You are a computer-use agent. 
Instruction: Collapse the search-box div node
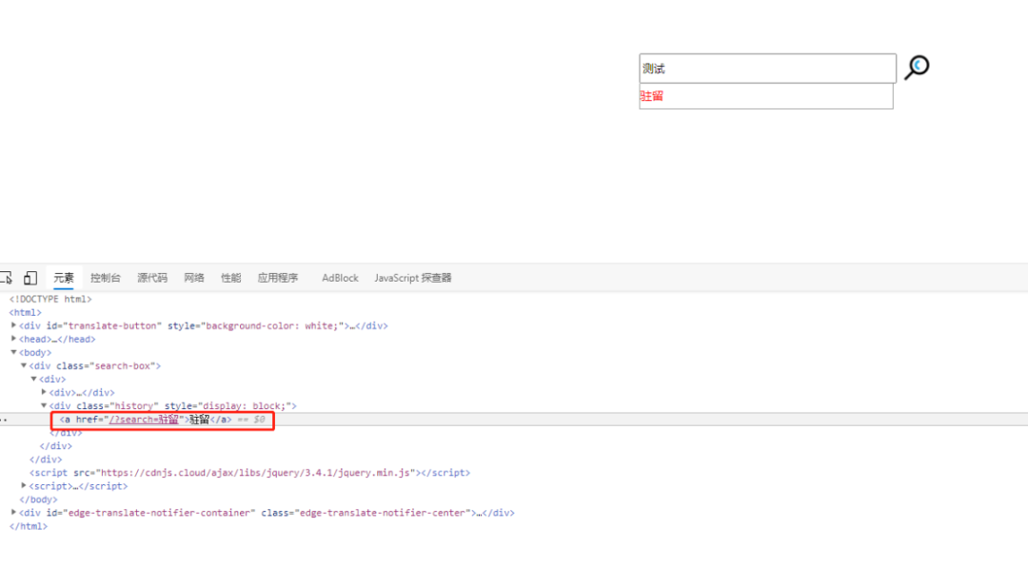coord(24,365)
